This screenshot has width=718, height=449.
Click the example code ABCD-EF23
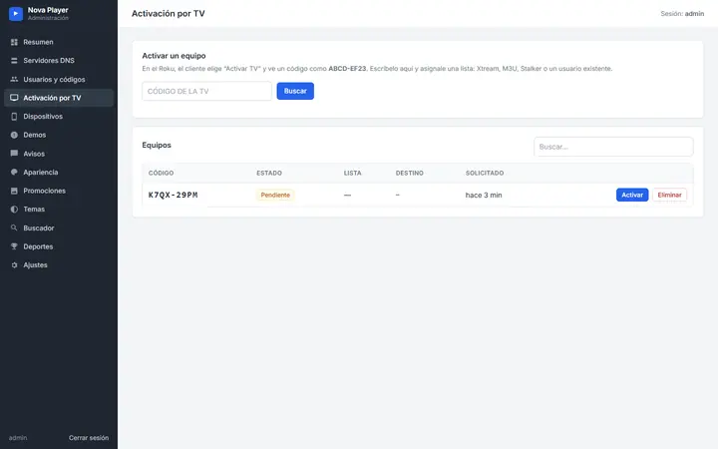(x=347, y=68)
